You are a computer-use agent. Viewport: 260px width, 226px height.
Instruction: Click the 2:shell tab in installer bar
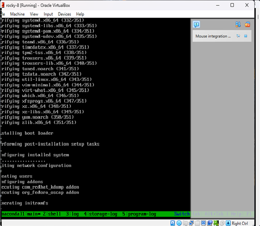[x=53, y=214]
